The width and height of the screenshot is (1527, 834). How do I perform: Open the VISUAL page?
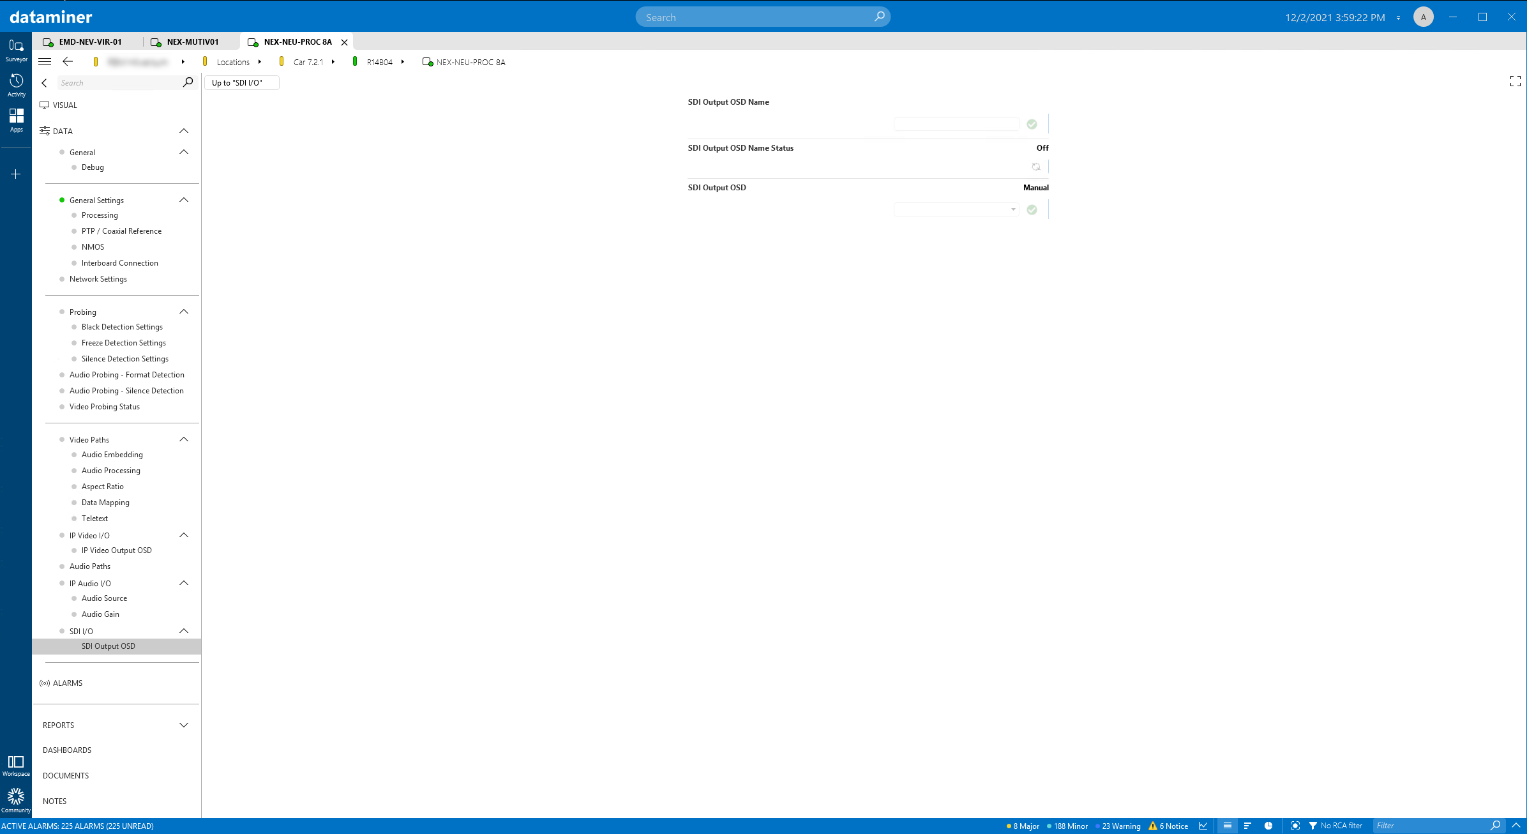point(64,105)
